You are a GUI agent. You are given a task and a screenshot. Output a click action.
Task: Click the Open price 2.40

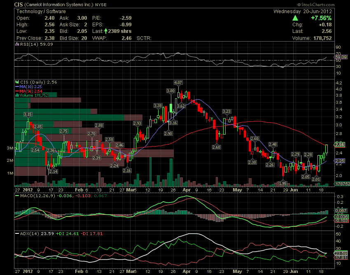(x=49, y=18)
